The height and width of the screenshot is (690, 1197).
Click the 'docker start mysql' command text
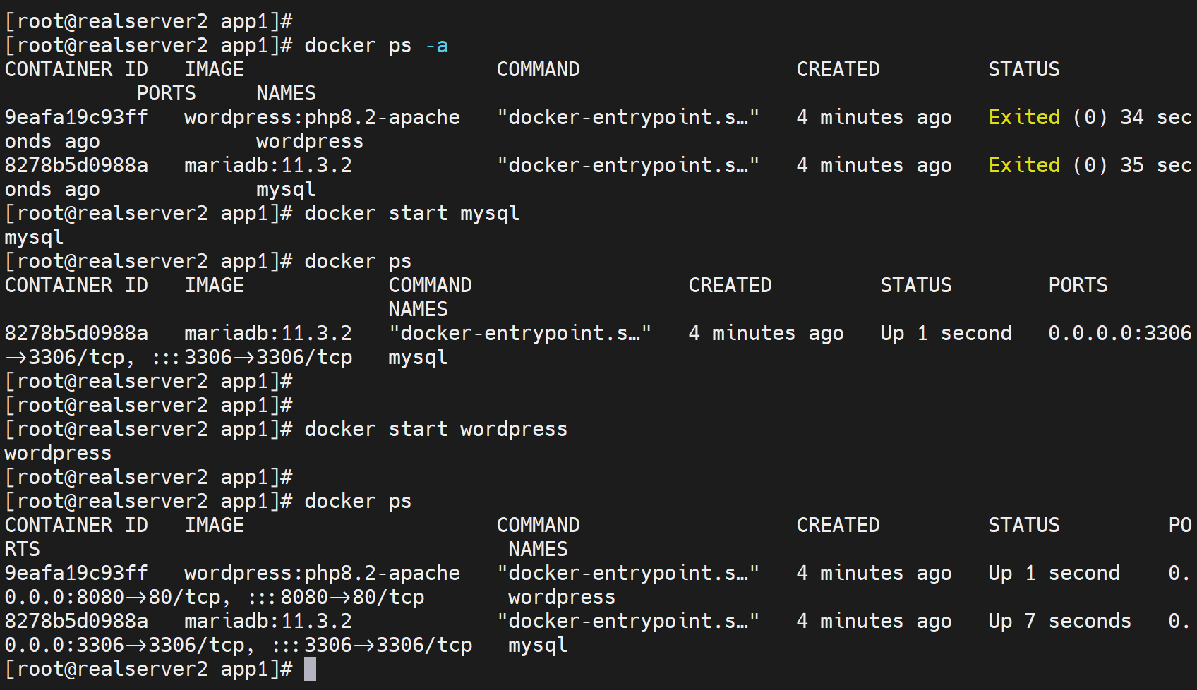pos(411,213)
